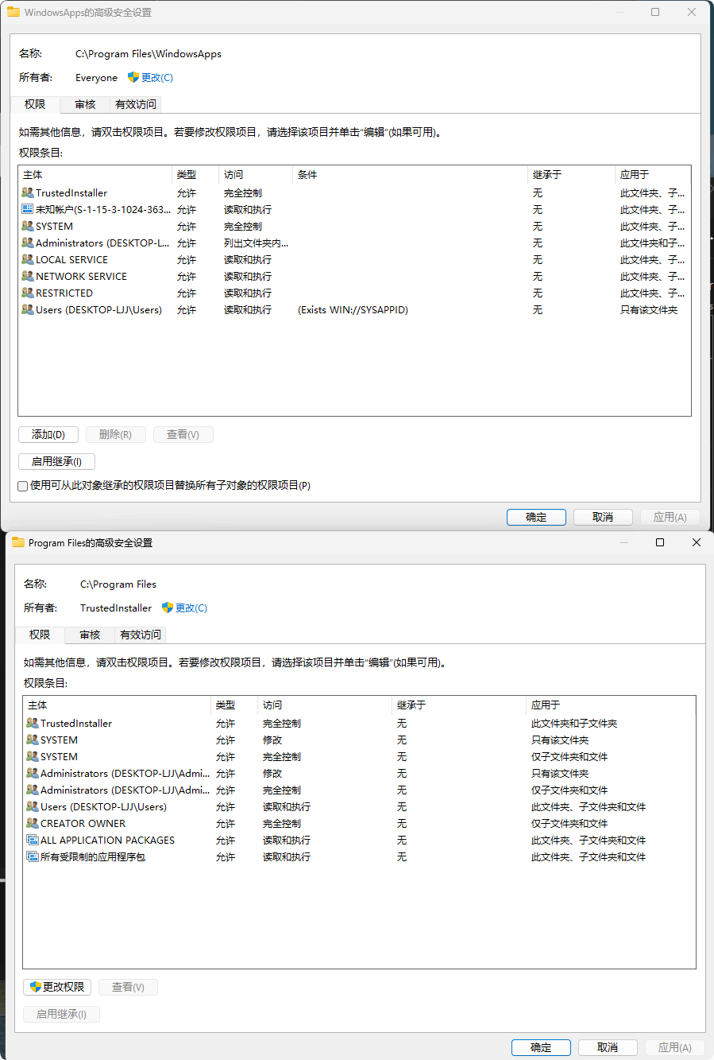The width and height of the screenshot is (714, 1060).
Task: Select Administrators row with 完全控制 in Program Files
Action: tap(359, 790)
